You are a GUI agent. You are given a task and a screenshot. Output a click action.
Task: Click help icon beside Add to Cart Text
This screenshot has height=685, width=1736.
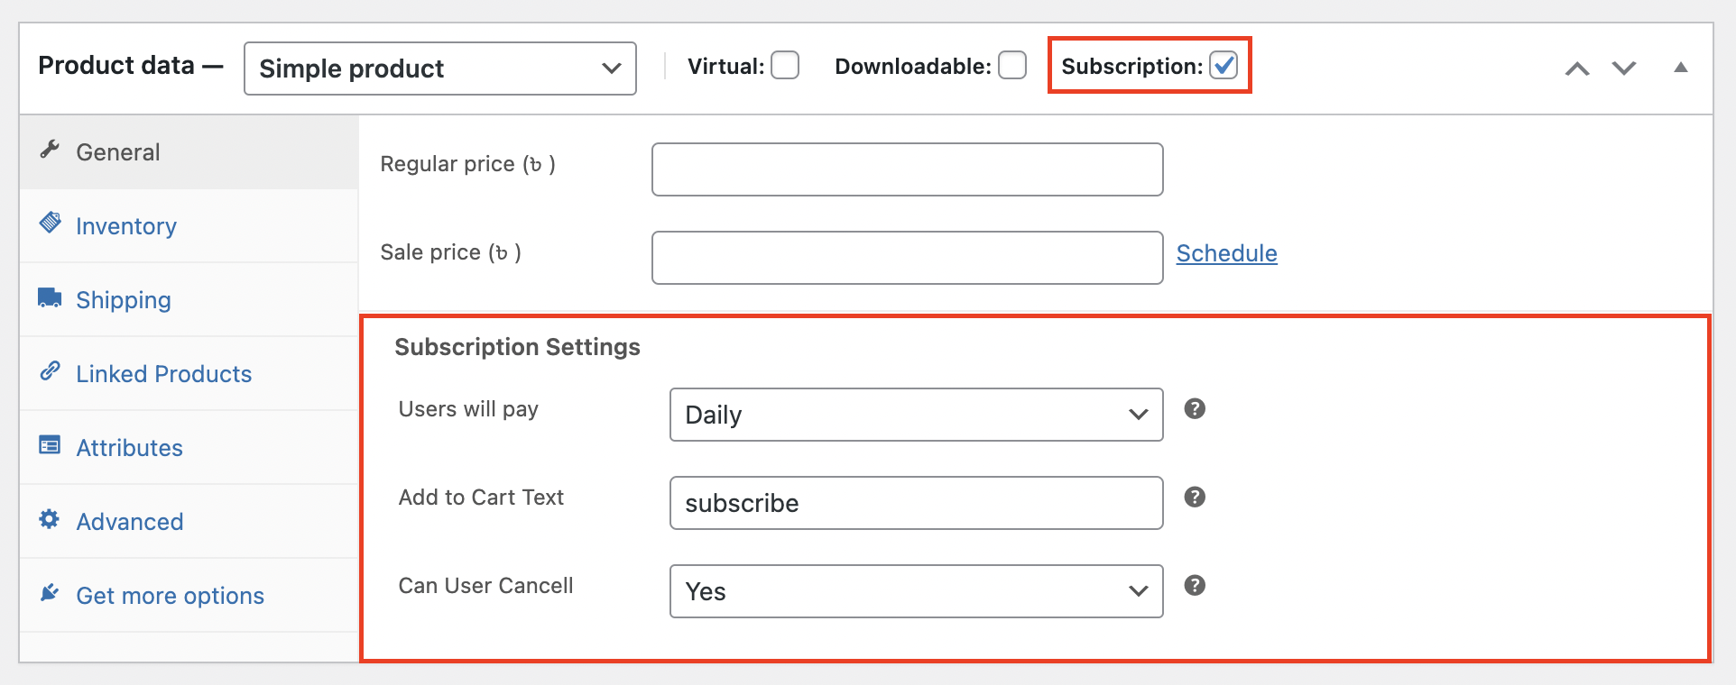pyautogui.click(x=1195, y=498)
